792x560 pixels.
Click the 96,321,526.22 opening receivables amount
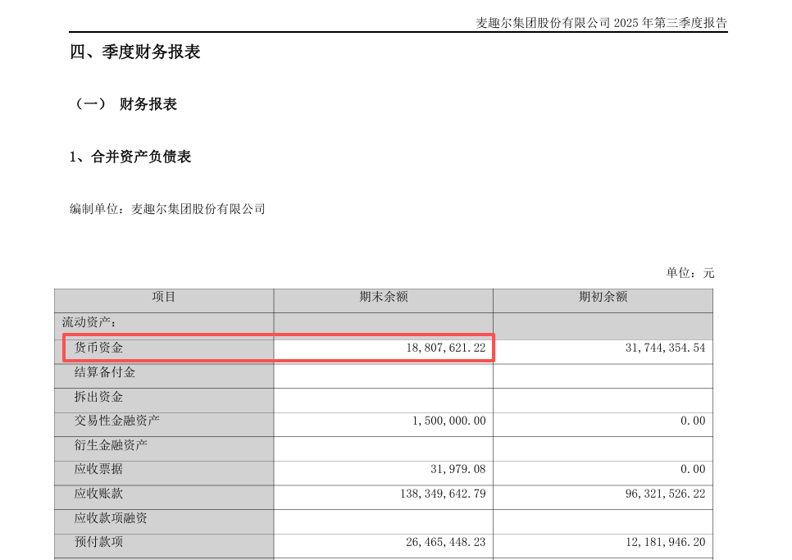point(664,494)
